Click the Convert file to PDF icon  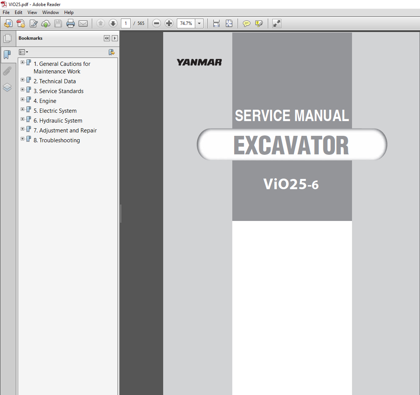pos(21,23)
